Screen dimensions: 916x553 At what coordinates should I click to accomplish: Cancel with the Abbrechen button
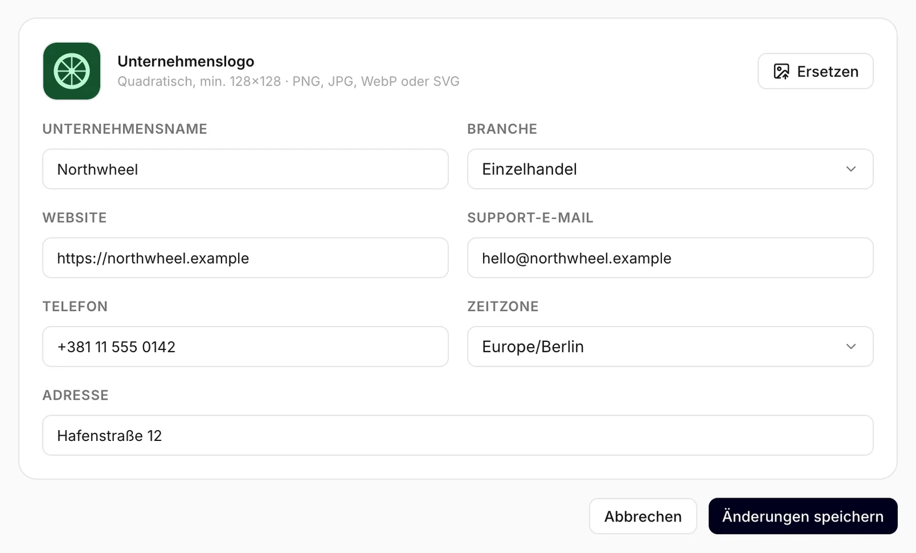pos(643,516)
